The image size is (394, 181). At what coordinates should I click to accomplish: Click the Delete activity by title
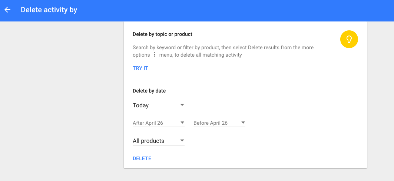click(x=49, y=10)
